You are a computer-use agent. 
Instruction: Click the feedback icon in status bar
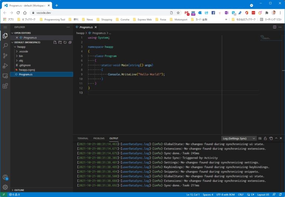274,194
